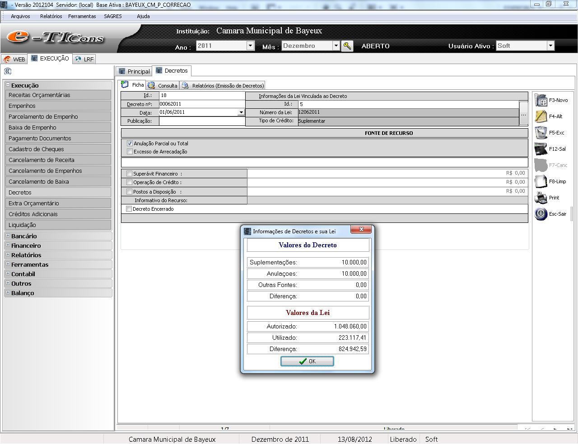Switch to the Consulta tab
Viewport: 578px width, 444px height.
pos(163,86)
